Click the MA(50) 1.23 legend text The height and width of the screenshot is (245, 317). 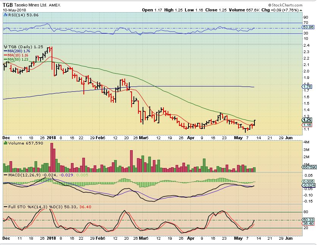18,60
